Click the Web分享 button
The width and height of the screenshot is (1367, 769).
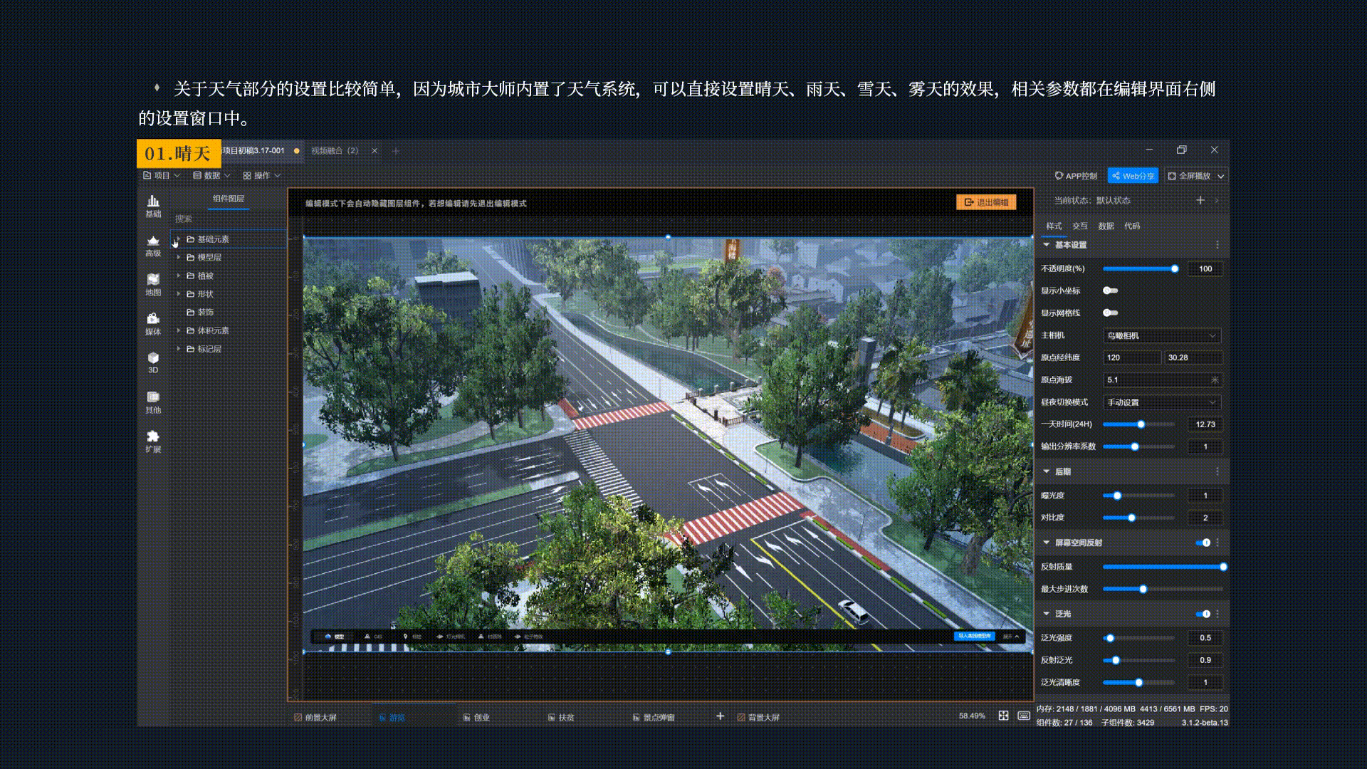coord(1133,176)
